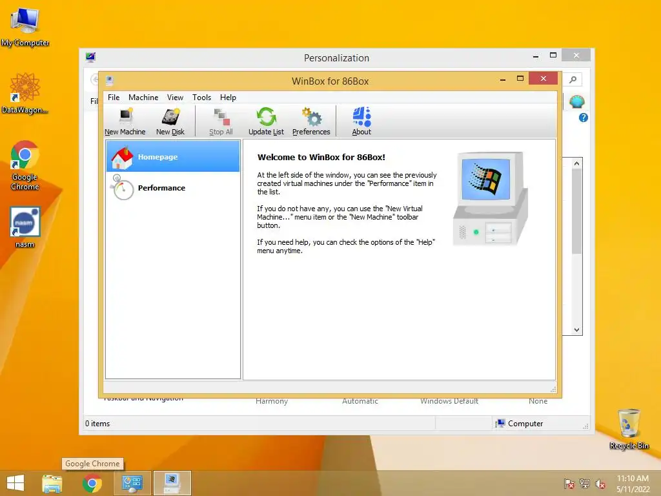Click the New Machine toolbar icon
661x496 pixels.
(125, 121)
